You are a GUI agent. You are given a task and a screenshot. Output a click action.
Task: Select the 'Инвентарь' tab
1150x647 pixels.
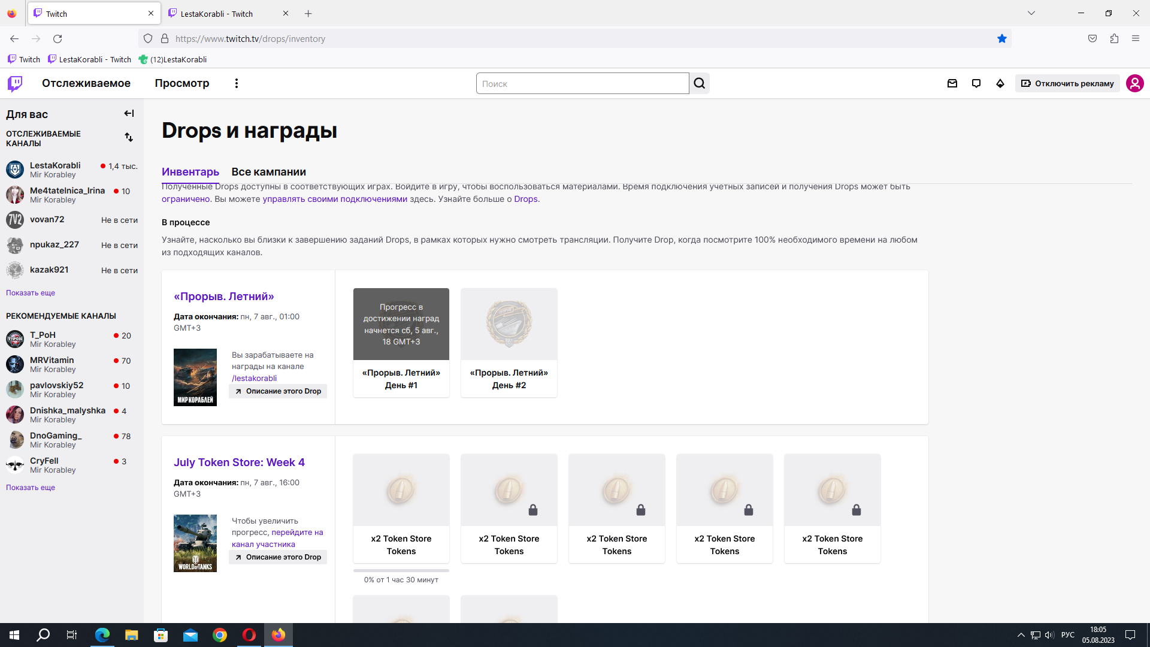(x=190, y=172)
